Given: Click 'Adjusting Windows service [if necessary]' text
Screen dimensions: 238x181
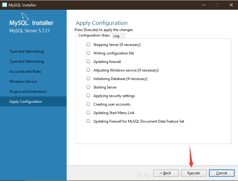Looking at the screenshot, I should coord(126,70).
